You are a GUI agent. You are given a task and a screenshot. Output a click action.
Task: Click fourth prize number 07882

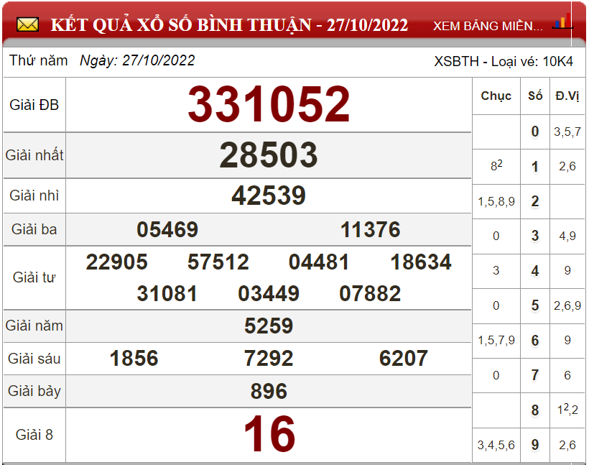(370, 293)
